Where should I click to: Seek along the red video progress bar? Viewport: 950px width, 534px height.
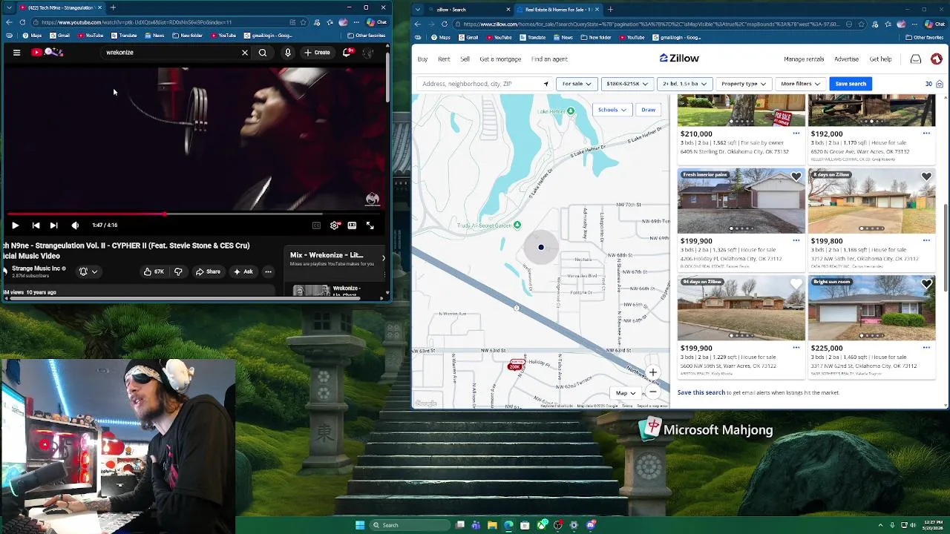194,214
